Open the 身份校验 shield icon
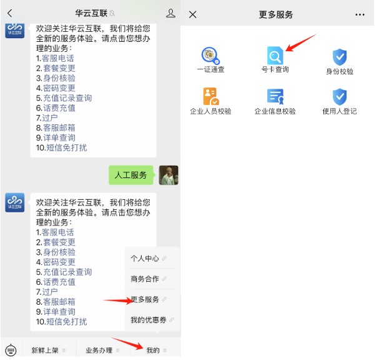 click(340, 57)
